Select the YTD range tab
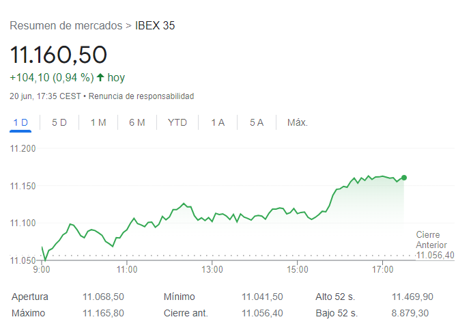This screenshot has height=328, width=471. tap(177, 122)
